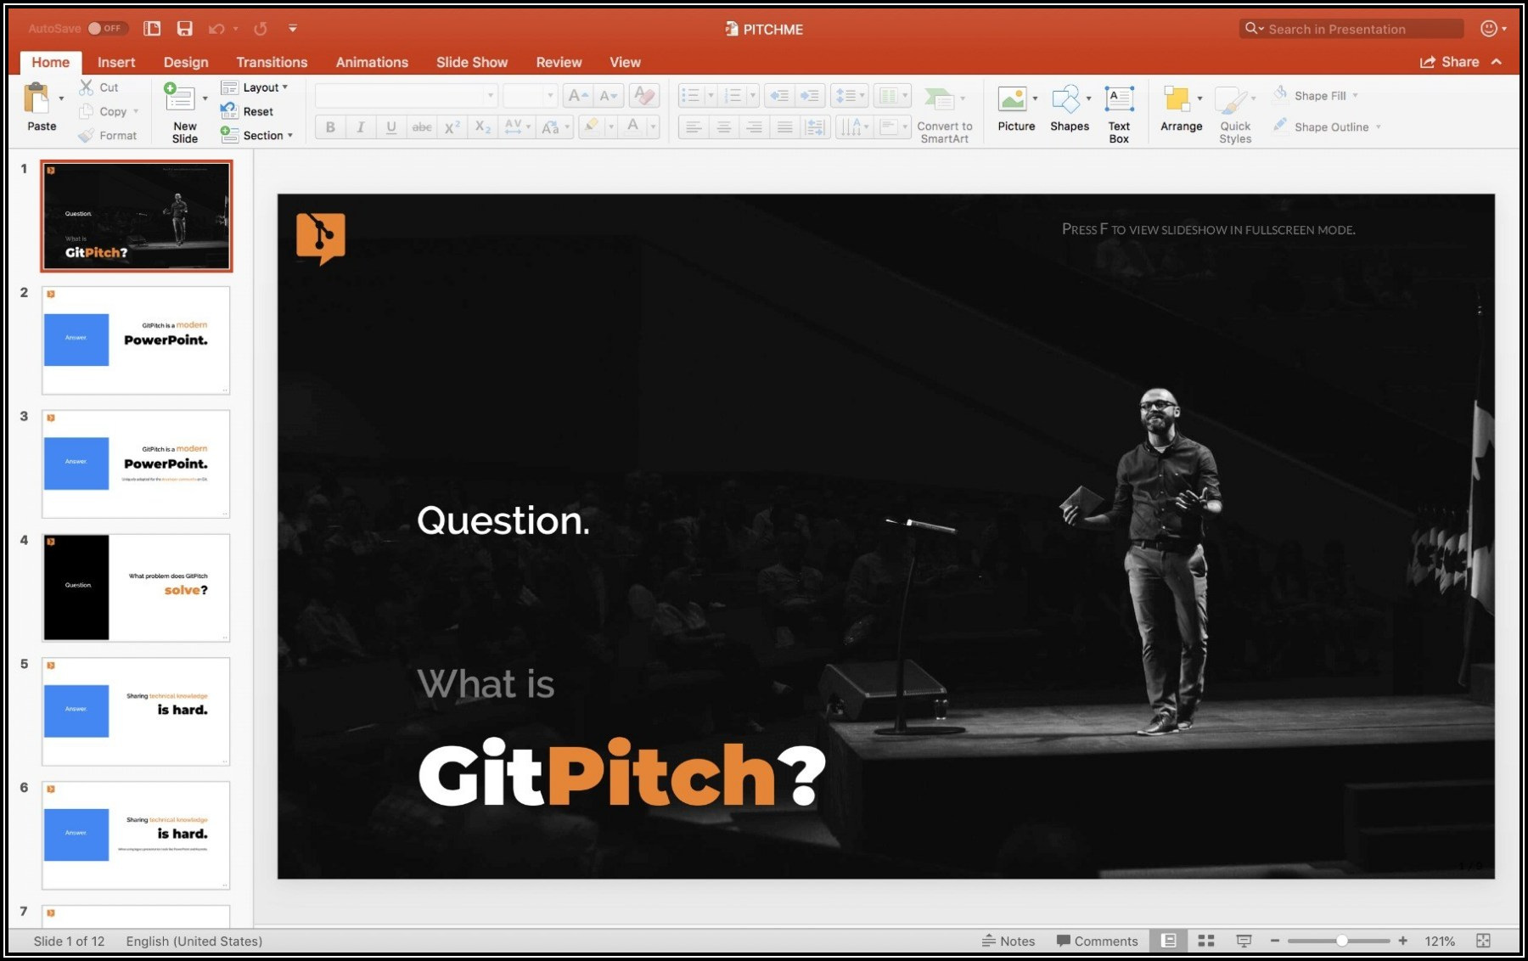The width and height of the screenshot is (1528, 961).
Task: Click the Subscript X₂ button
Action: (x=483, y=127)
